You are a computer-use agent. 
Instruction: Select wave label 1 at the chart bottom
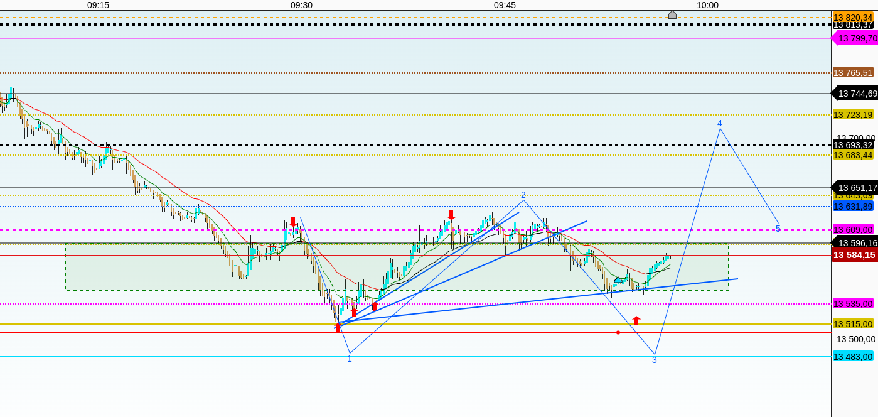tap(350, 359)
